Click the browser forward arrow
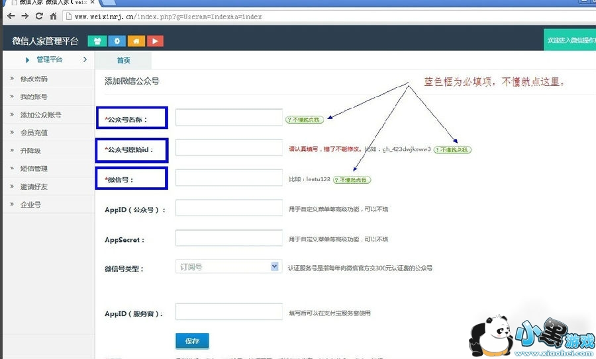596x359 pixels. pos(25,16)
